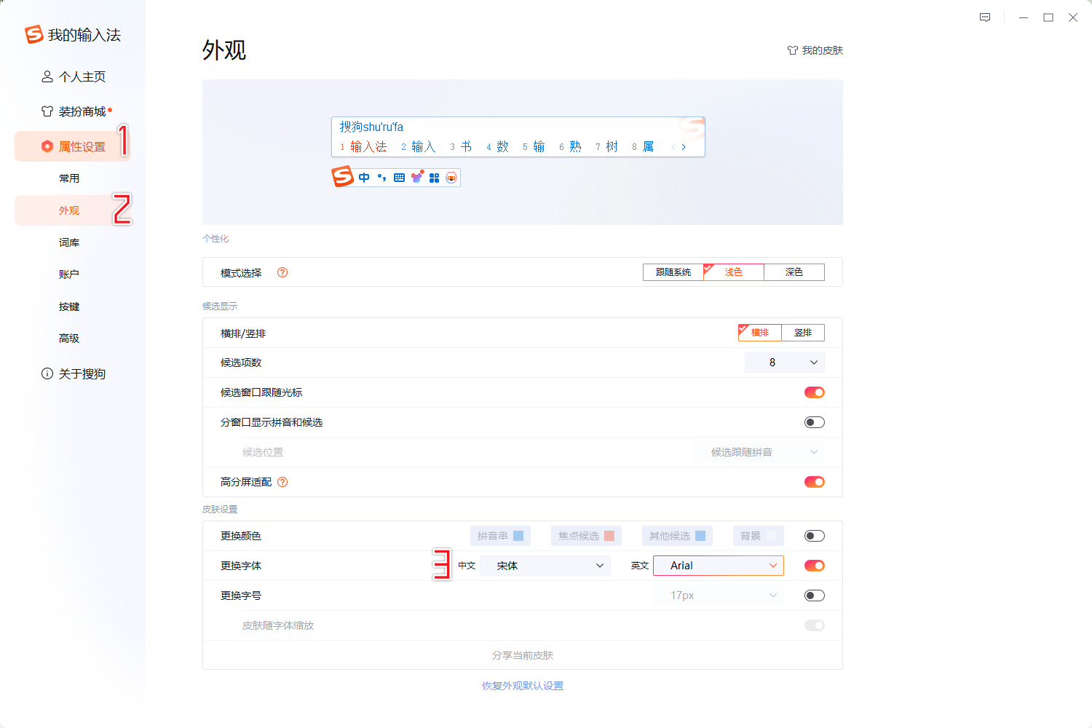Click the shirt icon beside 我的皮肤
The width and height of the screenshot is (1092, 728).
point(793,50)
